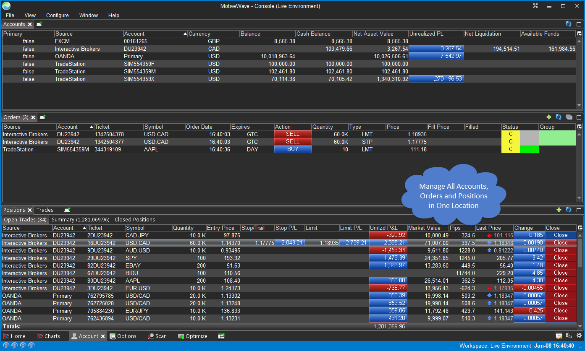Viewport: 585px width, 351px height.
Task: Sort orders by the Account column header
Action: tap(75, 127)
